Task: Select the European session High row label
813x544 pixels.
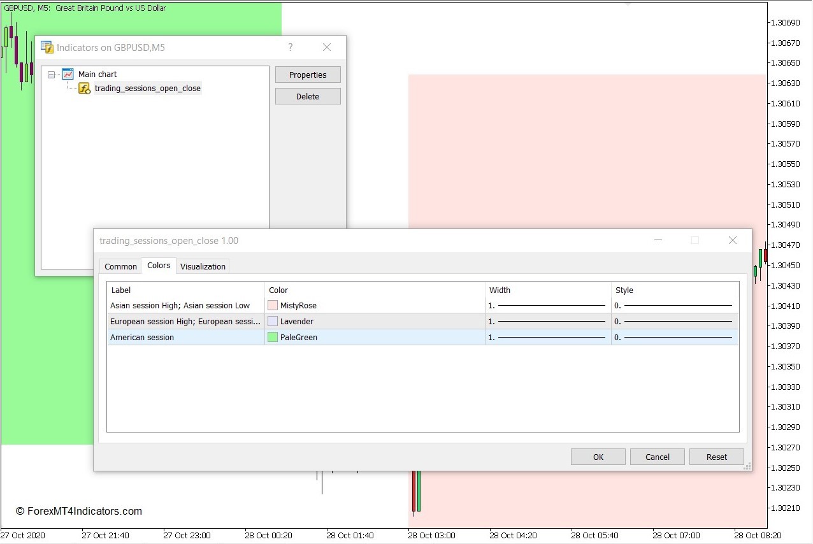Action: [x=185, y=322]
